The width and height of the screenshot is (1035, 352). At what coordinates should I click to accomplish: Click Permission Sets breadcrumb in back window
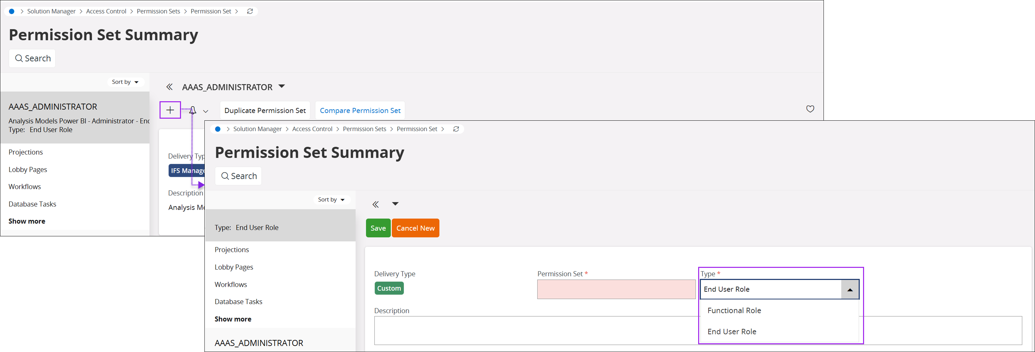[x=158, y=11]
